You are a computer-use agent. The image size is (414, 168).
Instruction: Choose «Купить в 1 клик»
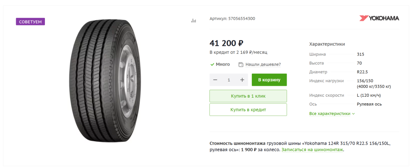click(x=248, y=96)
